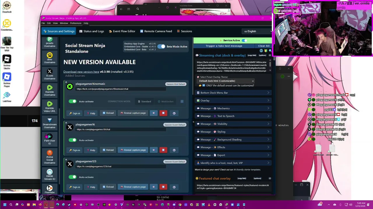This screenshot has width=373, height=209.
Task: Click Sign-in for plaguegames16 source
Action: (75, 150)
